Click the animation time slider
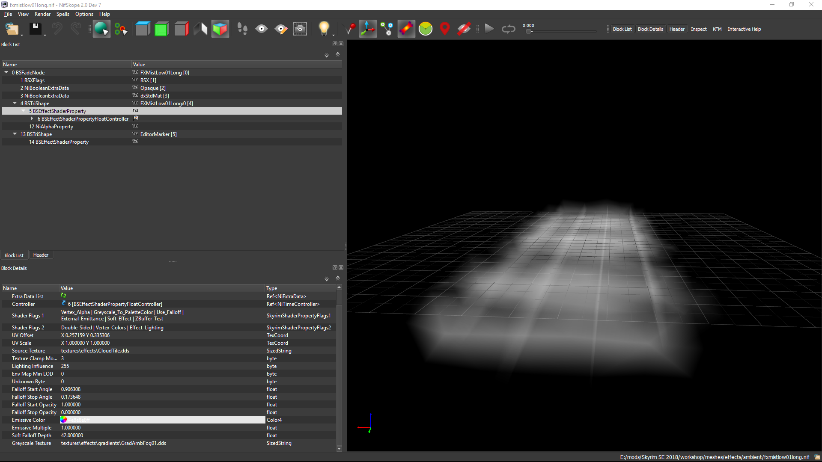 (x=561, y=31)
